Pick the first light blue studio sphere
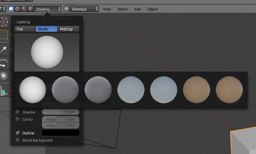Screen dimensions: 256x154 coord(131,90)
